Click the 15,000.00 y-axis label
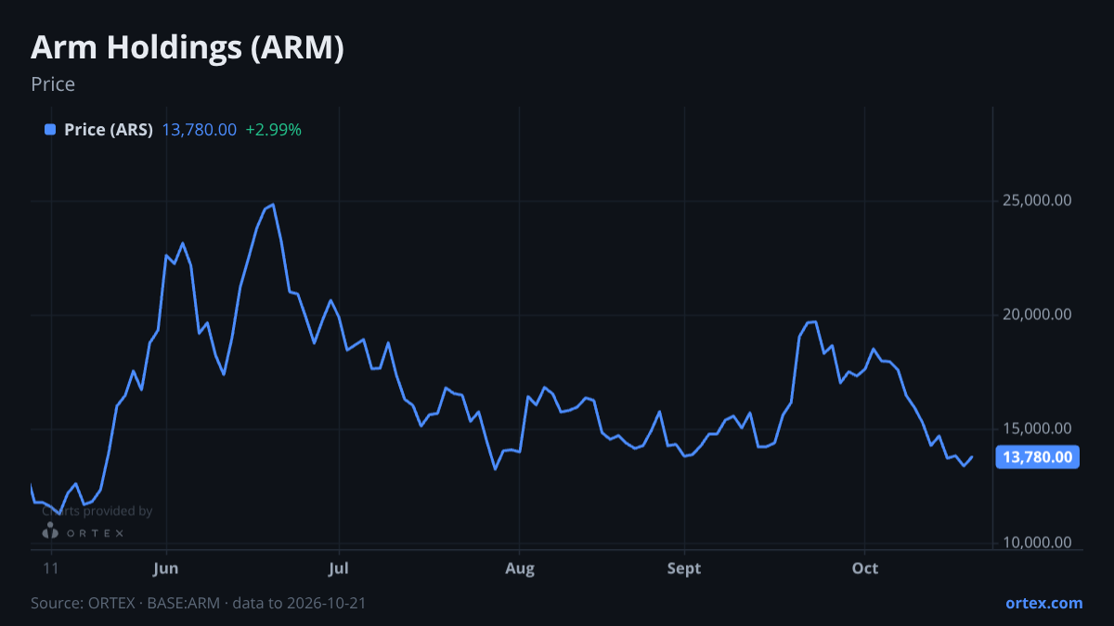The height and width of the screenshot is (626, 1114). [x=1038, y=428]
